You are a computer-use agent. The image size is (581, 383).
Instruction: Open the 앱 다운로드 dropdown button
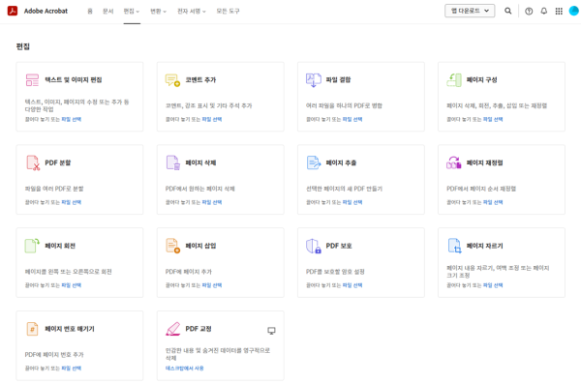[x=470, y=11]
